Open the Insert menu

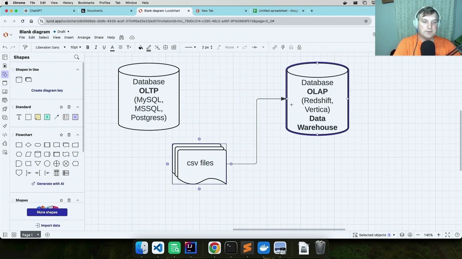(69, 37)
